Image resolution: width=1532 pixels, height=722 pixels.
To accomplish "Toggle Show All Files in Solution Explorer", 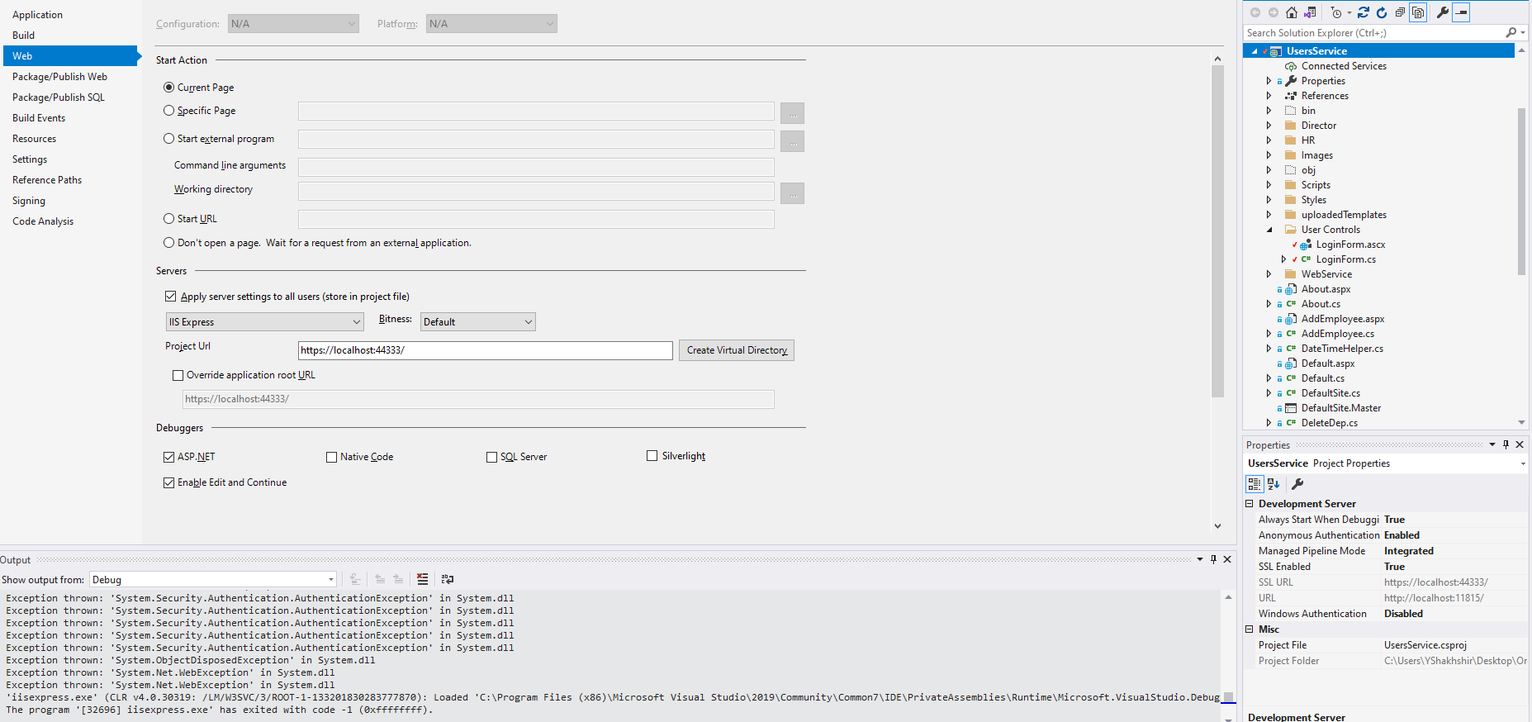I will (x=1418, y=12).
